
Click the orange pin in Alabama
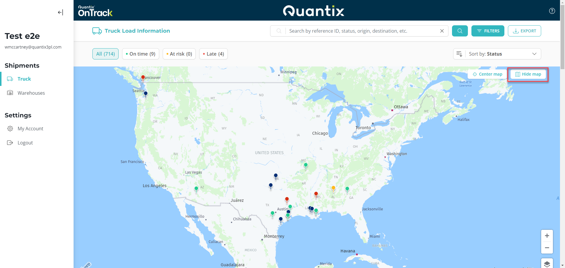333,188
